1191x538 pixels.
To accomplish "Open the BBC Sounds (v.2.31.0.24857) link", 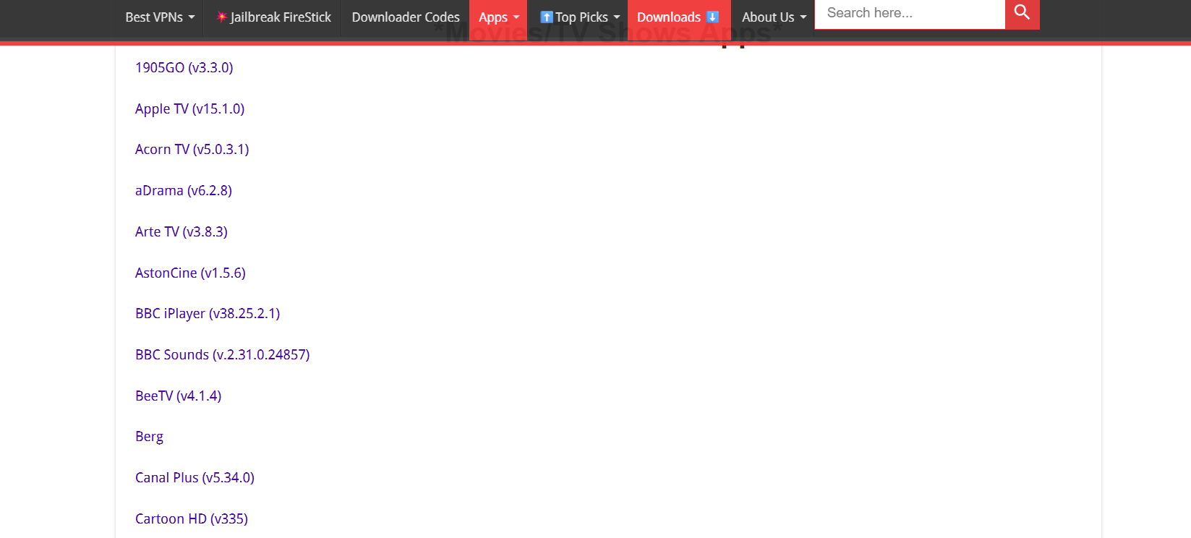I will (223, 354).
